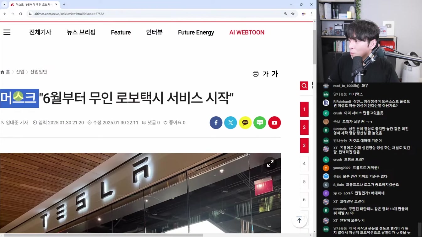This screenshot has height=237, width=422.
Task: Open Feature menu
Action: [x=121, y=32]
